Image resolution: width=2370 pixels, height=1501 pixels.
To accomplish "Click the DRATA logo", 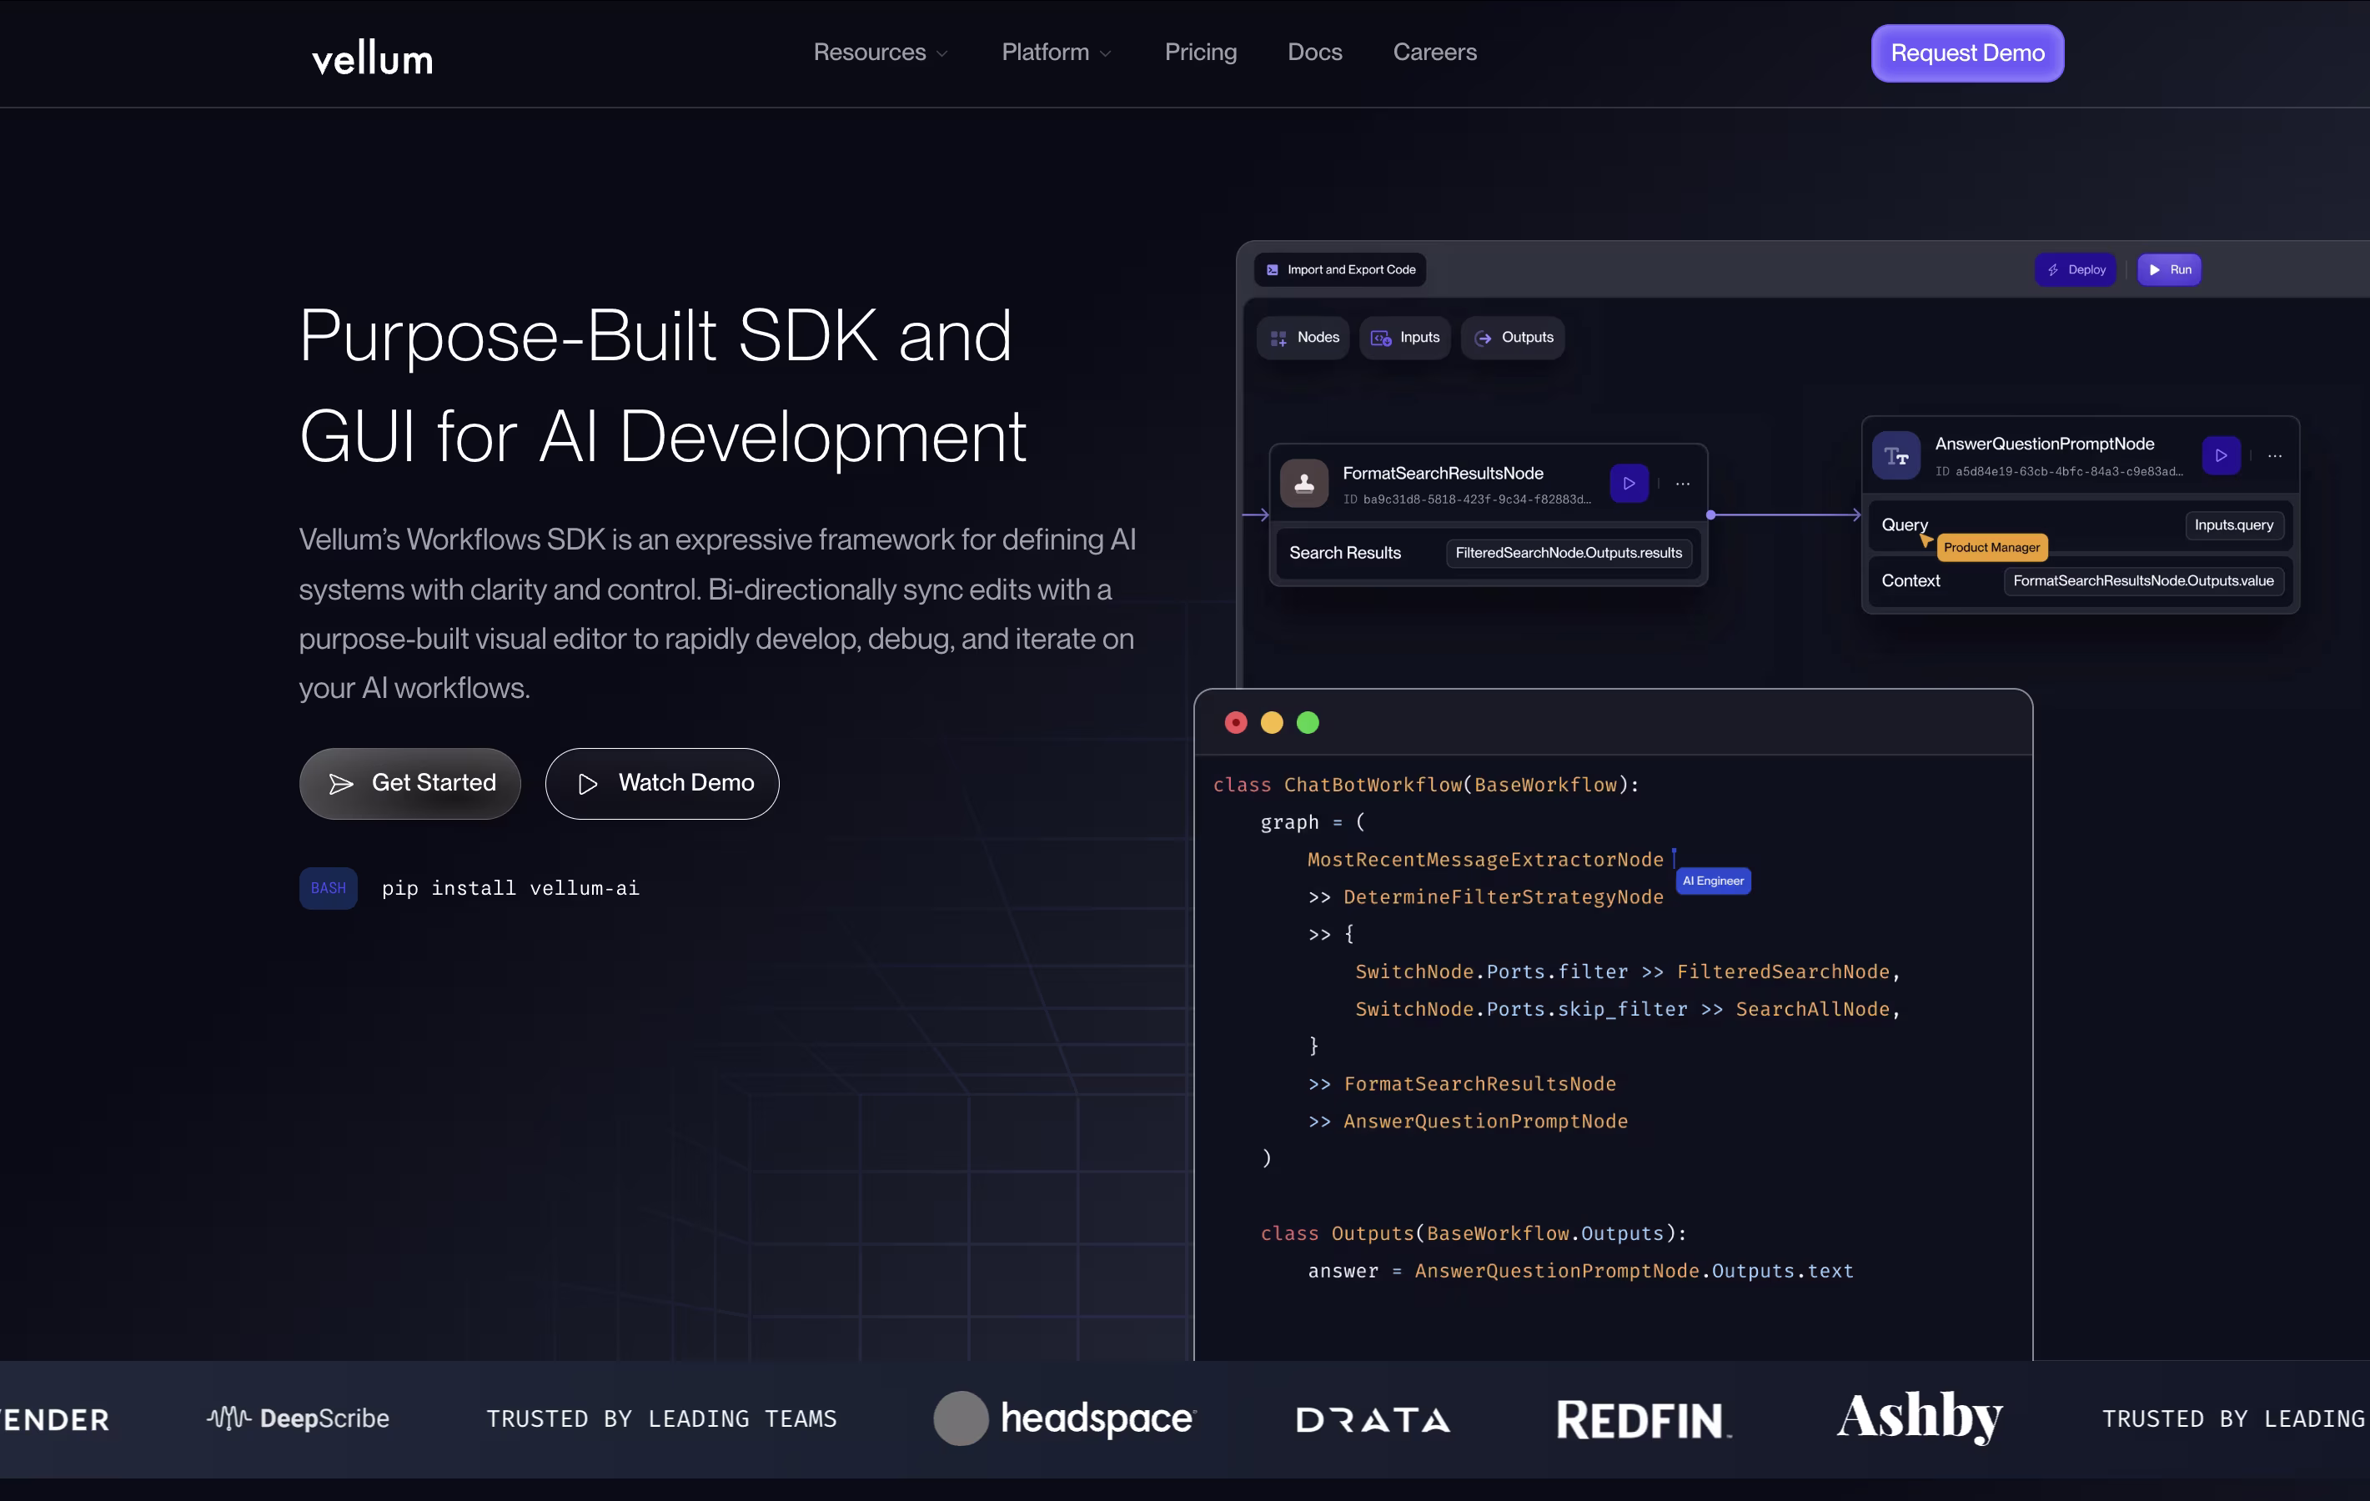I will click(1372, 1419).
